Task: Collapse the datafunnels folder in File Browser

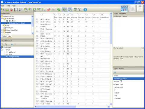Action: click(x=2, y=19)
